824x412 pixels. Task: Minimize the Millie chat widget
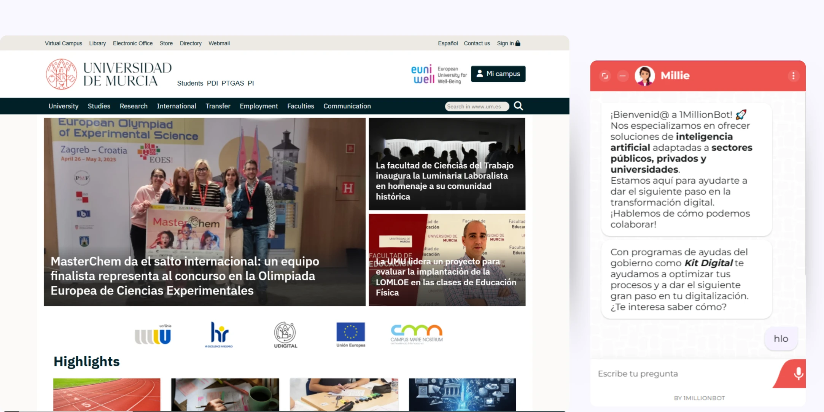[x=622, y=76]
